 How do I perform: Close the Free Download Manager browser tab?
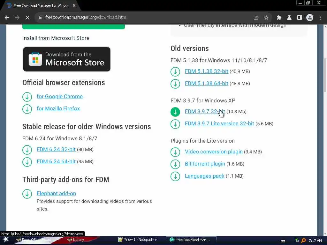(x=74, y=6)
